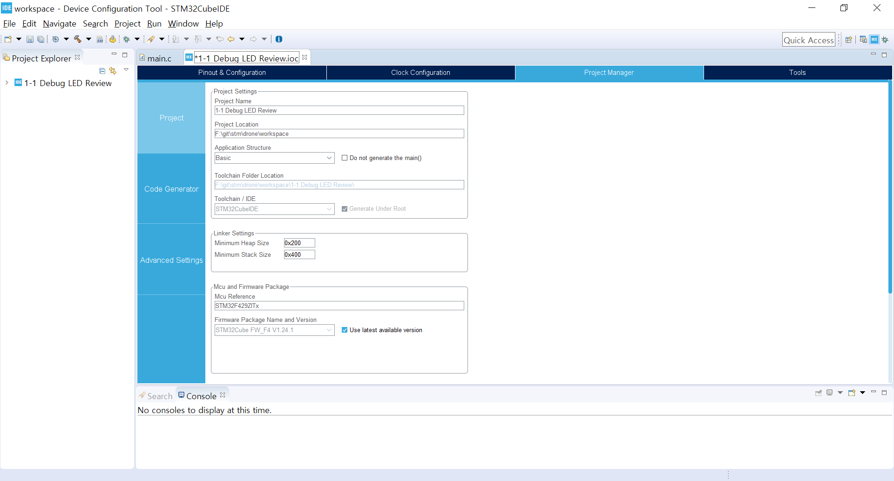The height and width of the screenshot is (481, 894).
Task: Switch to Debug perspective bug icon
Action: (885, 40)
